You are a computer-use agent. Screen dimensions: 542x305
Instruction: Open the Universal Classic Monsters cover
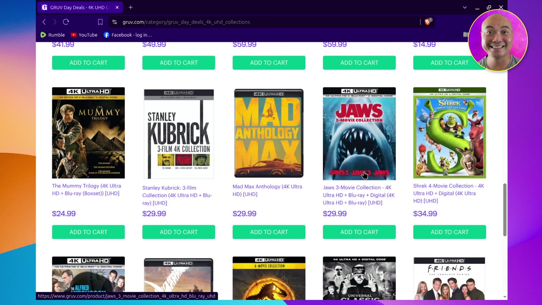pos(359,278)
